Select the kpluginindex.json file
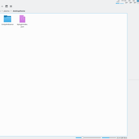Viewport: 139px width, 139px height. [x=22, y=19]
